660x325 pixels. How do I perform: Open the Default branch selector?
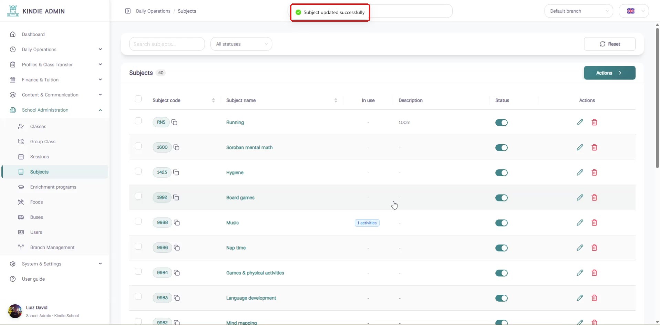579,11
